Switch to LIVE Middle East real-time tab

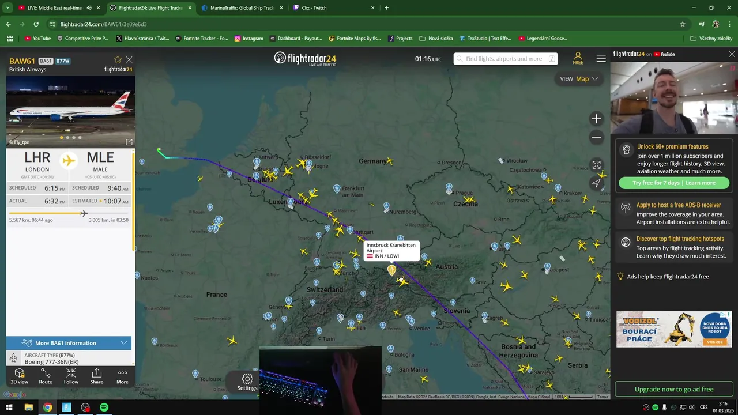tap(58, 8)
